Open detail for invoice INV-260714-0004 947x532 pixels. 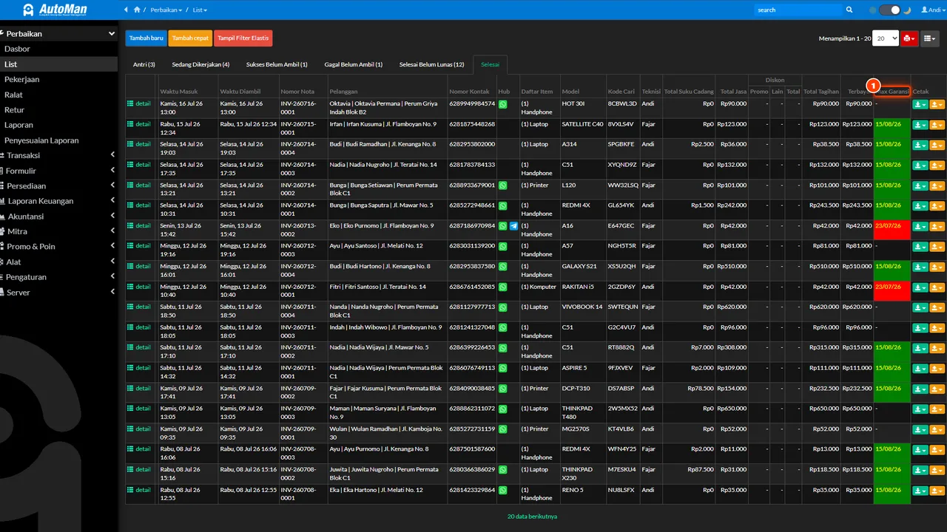click(138, 144)
